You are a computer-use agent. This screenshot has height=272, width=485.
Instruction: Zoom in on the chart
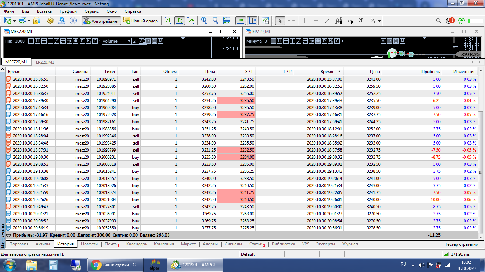click(x=204, y=21)
